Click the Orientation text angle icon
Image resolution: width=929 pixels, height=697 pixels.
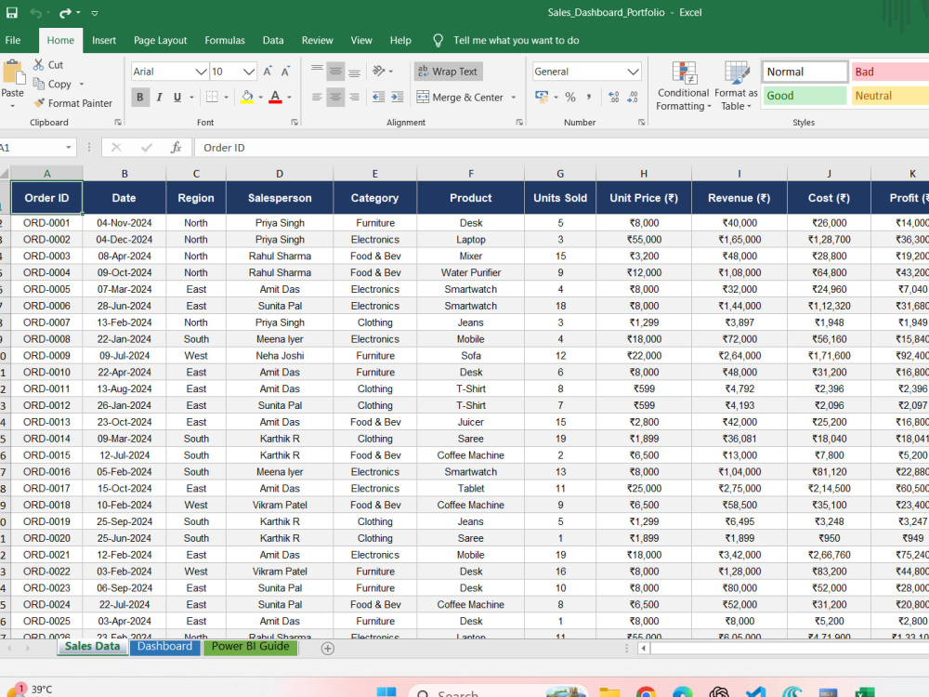[379, 72]
